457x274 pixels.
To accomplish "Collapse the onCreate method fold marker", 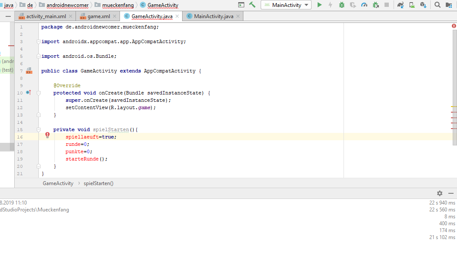I will (38, 93).
